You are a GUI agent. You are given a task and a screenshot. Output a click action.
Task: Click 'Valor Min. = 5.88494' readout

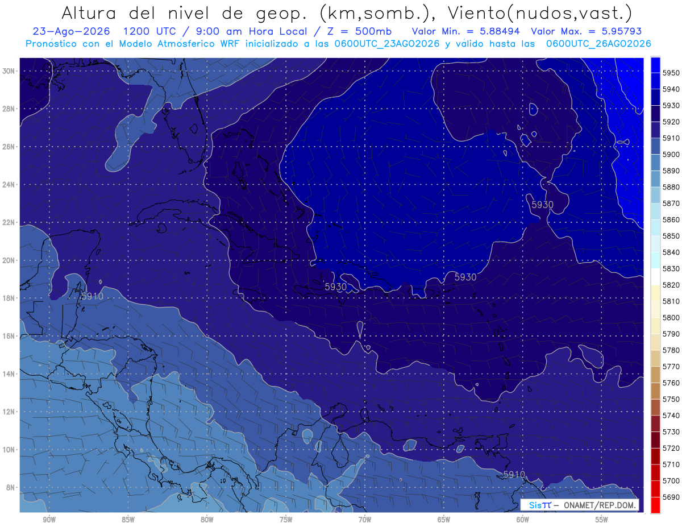[x=467, y=31]
